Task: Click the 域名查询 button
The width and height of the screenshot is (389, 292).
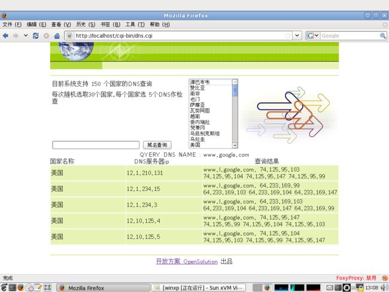Action: pyautogui.click(x=157, y=145)
